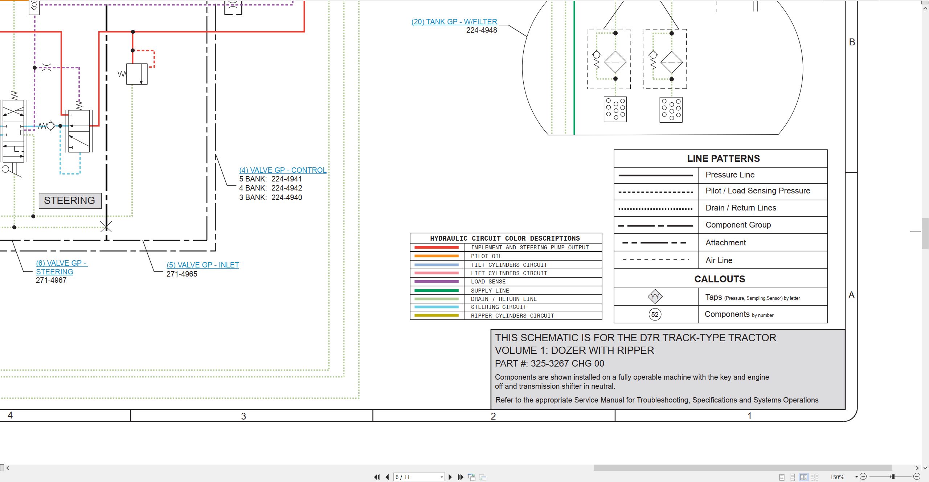The height and width of the screenshot is (482, 929).
Task: Click the scroll right arrow
Action: click(x=917, y=468)
